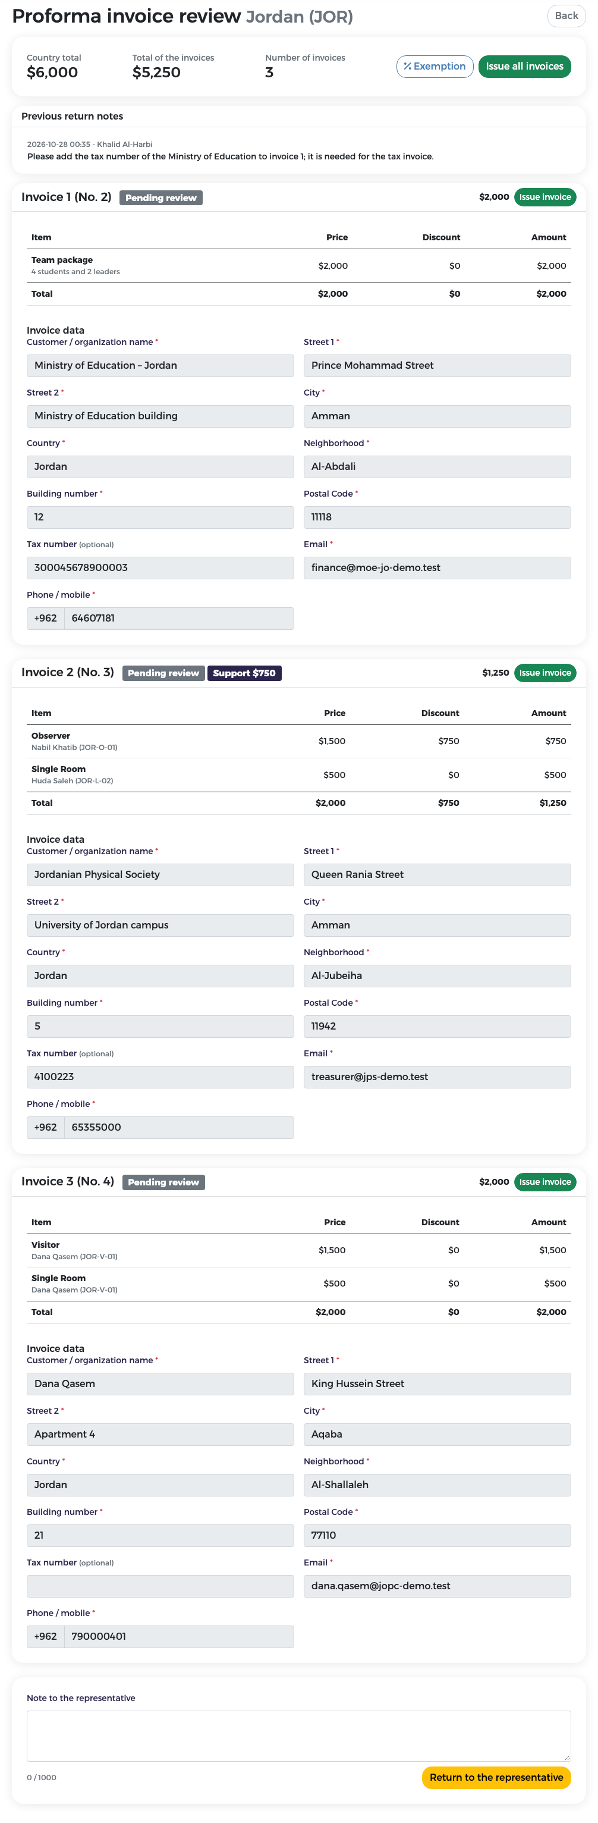Click return note by Khalid Al-Harbi
This screenshot has height=1823, width=598.
tap(230, 150)
